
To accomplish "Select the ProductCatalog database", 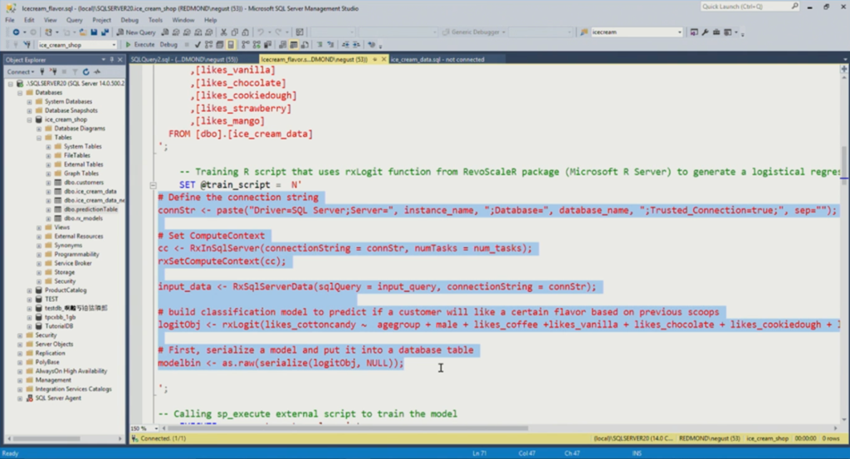I will [65, 291].
